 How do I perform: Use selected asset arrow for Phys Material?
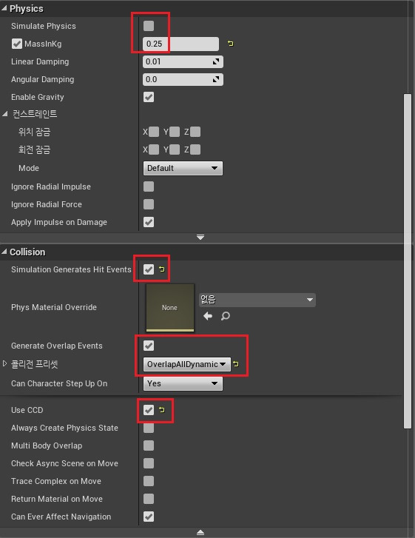tap(208, 316)
